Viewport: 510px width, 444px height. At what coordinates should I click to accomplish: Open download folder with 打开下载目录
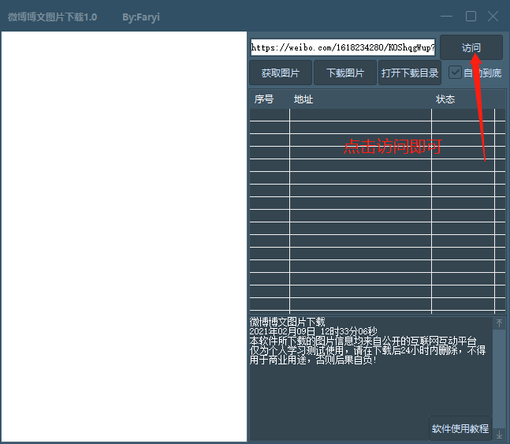[x=410, y=73]
